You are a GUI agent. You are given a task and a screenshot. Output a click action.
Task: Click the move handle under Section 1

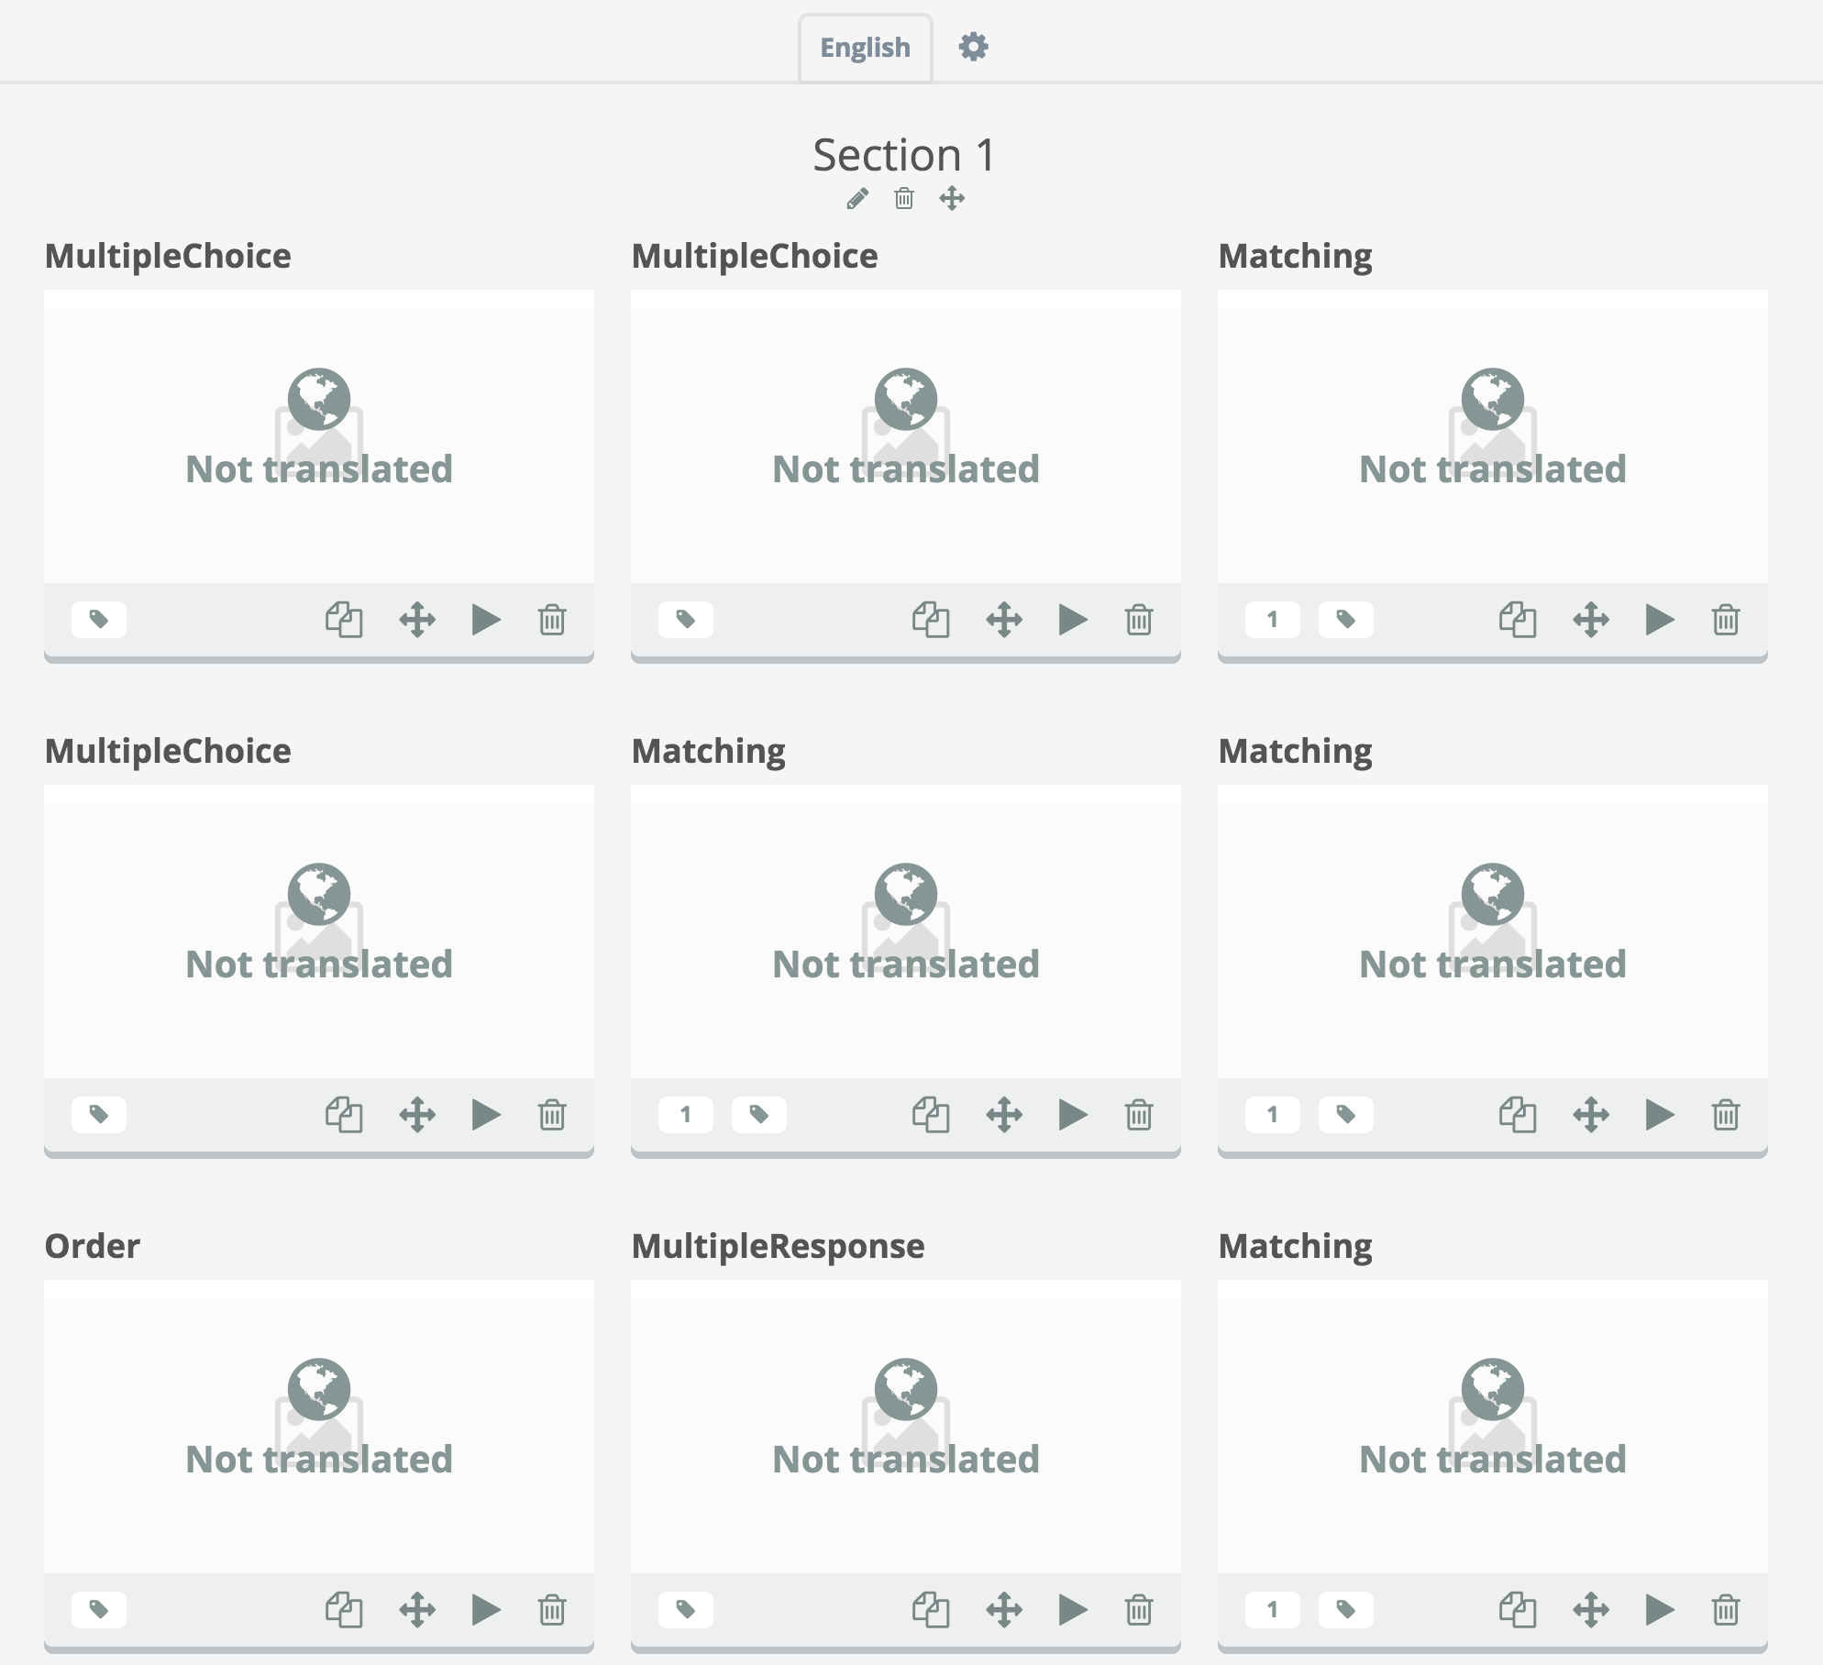point(952,198)
